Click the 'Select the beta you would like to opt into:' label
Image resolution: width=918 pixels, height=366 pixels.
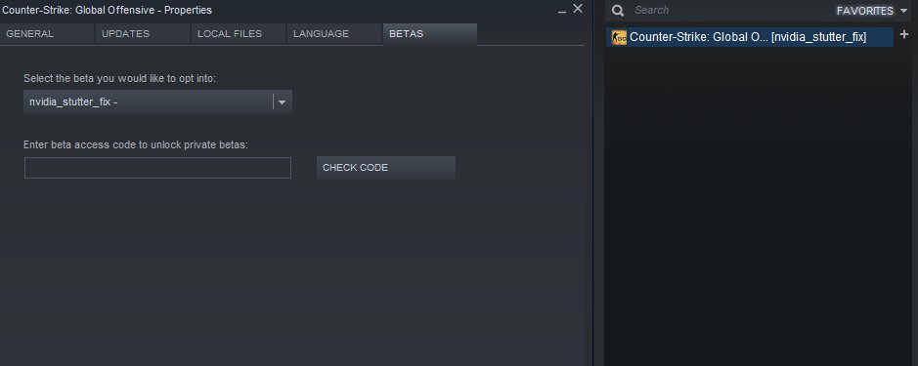[x=119, y=78]
